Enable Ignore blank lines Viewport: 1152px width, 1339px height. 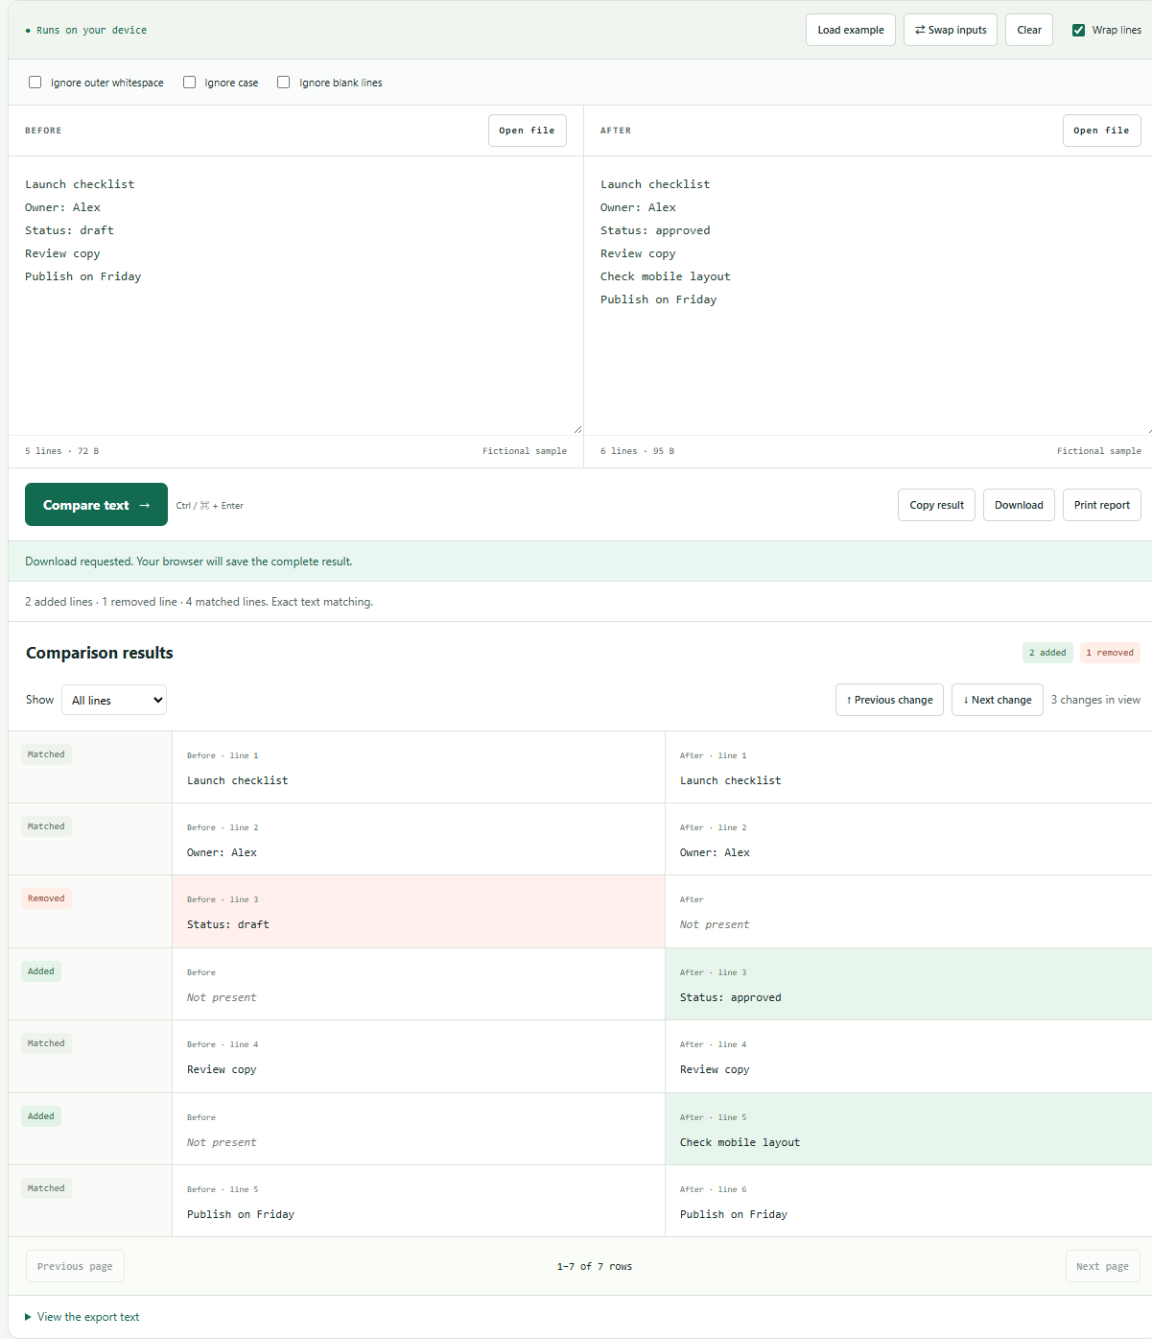click(283, 83)
